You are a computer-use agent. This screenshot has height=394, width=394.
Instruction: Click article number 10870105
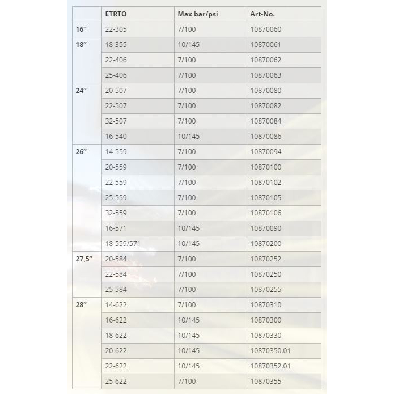pos(266,198)
